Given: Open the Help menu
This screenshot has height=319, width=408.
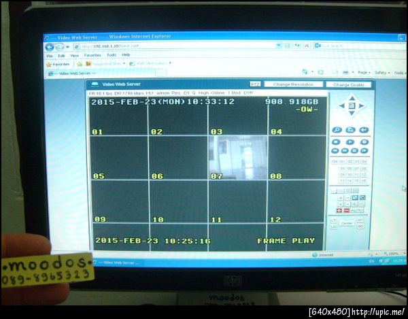Looking at the screenshot, I should point(126,54).
